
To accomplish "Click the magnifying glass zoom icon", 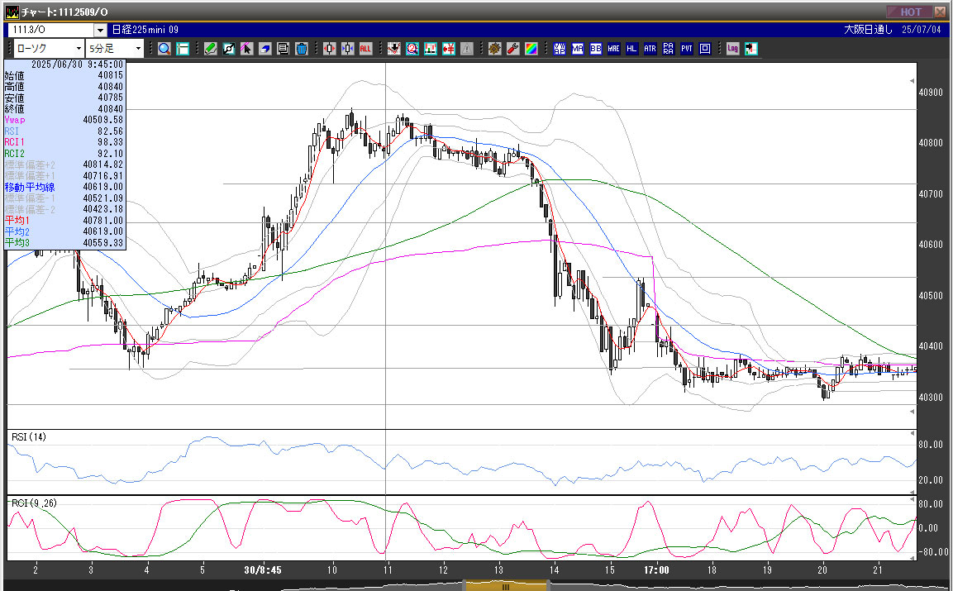I will pos(164,49).
